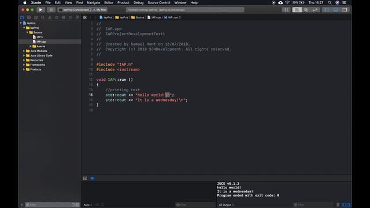
Task: Select the Assistant editor button
Action: [x=306, y=10]
